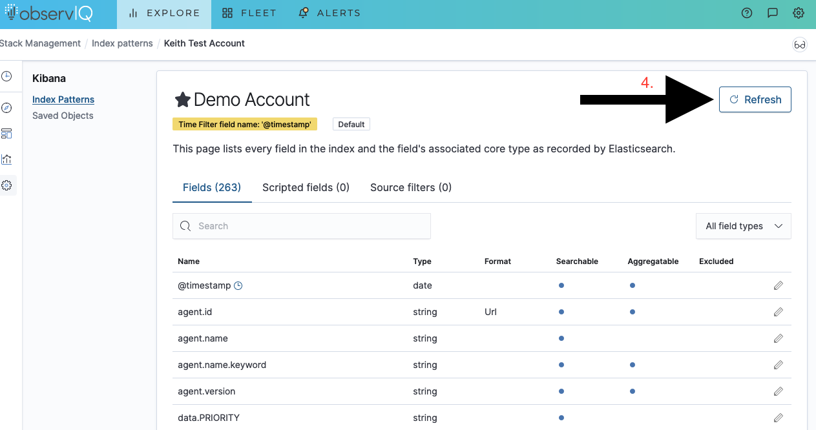
Task: Open the recently viewed clock icon in sidebar
Action: (x=6, y=76)
